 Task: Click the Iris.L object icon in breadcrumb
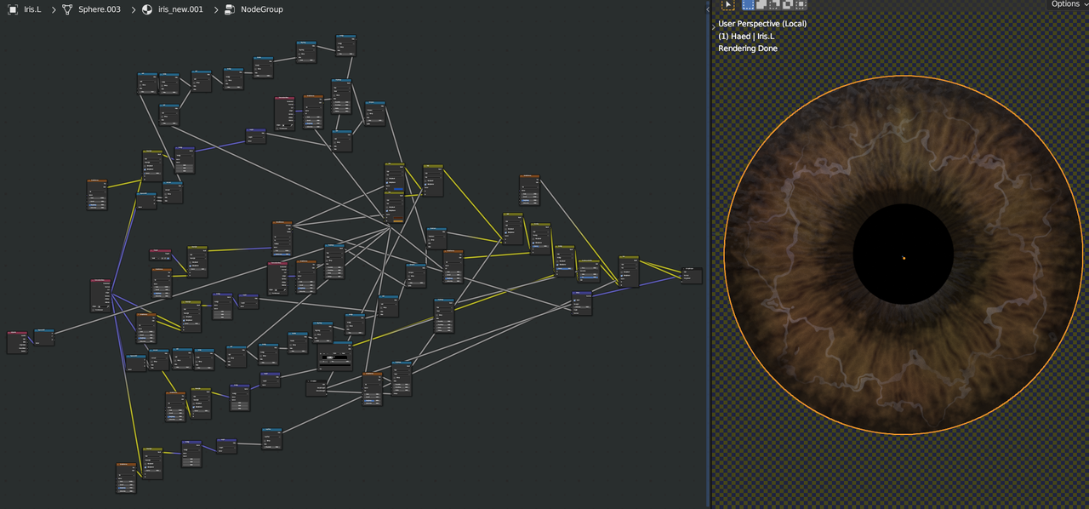[x=13, y=9]
